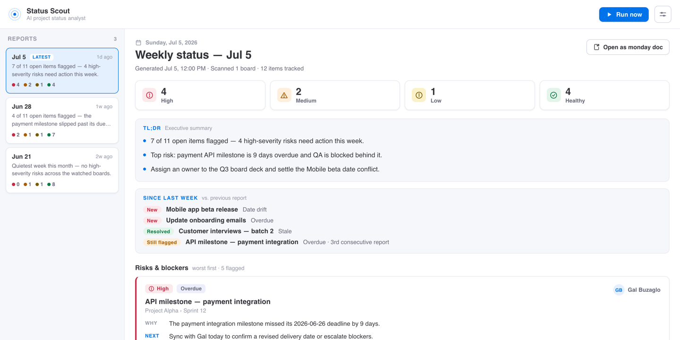Open Mobile app beta release item
This screenshot has height=340, width=680.
pos(202,209)
